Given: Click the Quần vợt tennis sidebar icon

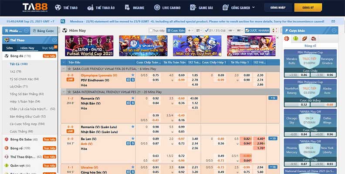Looking at the screenshot, I should tap(7, 165).
